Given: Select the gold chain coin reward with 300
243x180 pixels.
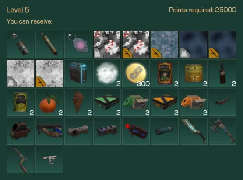Looking at the screenshot, I should coord(136,73).
